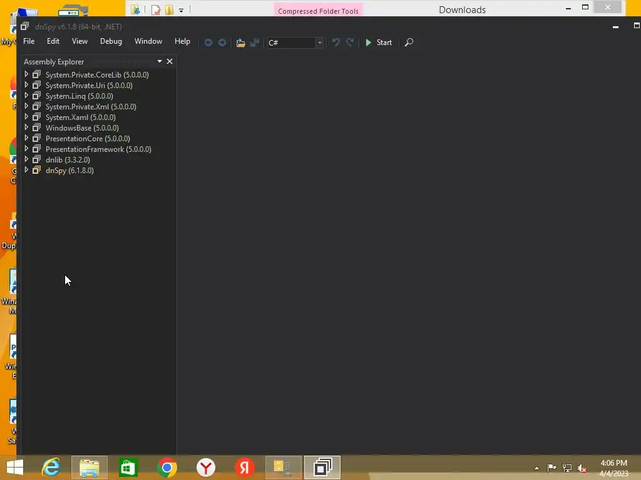Open red Yandex Я icon on taskbar
This screenshot has height=480, width=641.
245,467
